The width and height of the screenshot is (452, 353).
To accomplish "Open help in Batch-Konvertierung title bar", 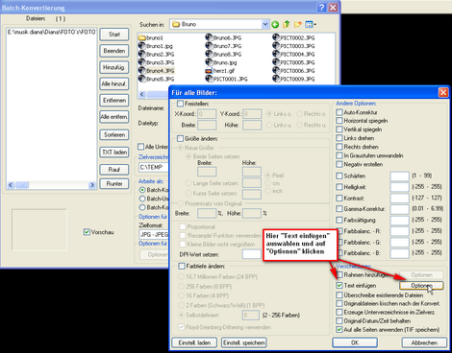I will [x=322, y=8].
